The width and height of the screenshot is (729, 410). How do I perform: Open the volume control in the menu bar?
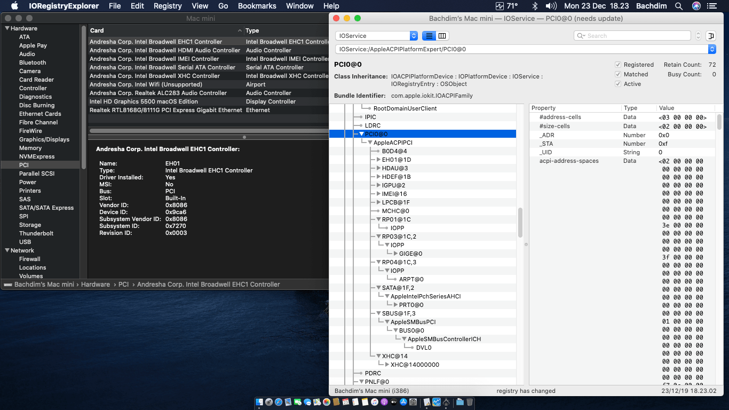tap(552, 6)
